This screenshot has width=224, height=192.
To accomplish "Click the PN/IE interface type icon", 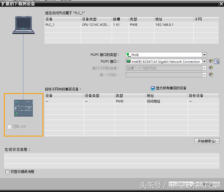I will (129, 55).
